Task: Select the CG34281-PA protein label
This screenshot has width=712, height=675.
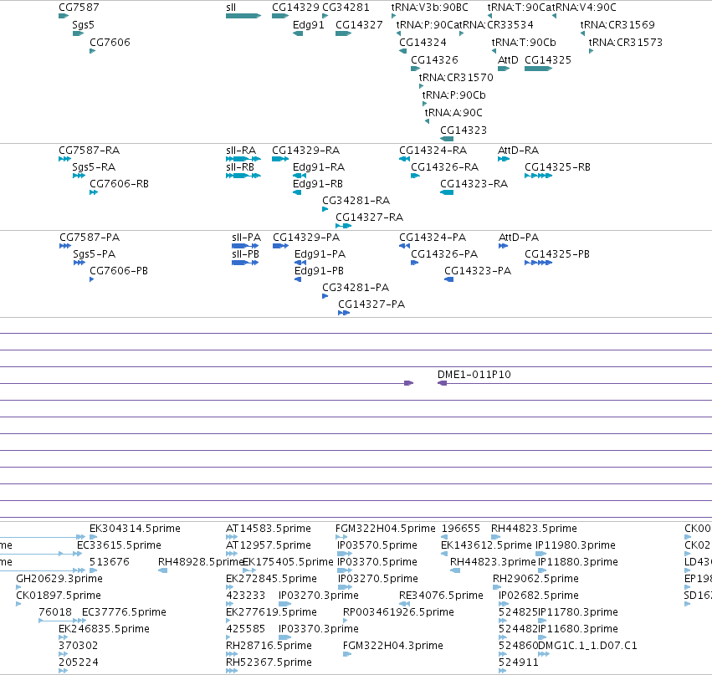Action: pos(356,288)
